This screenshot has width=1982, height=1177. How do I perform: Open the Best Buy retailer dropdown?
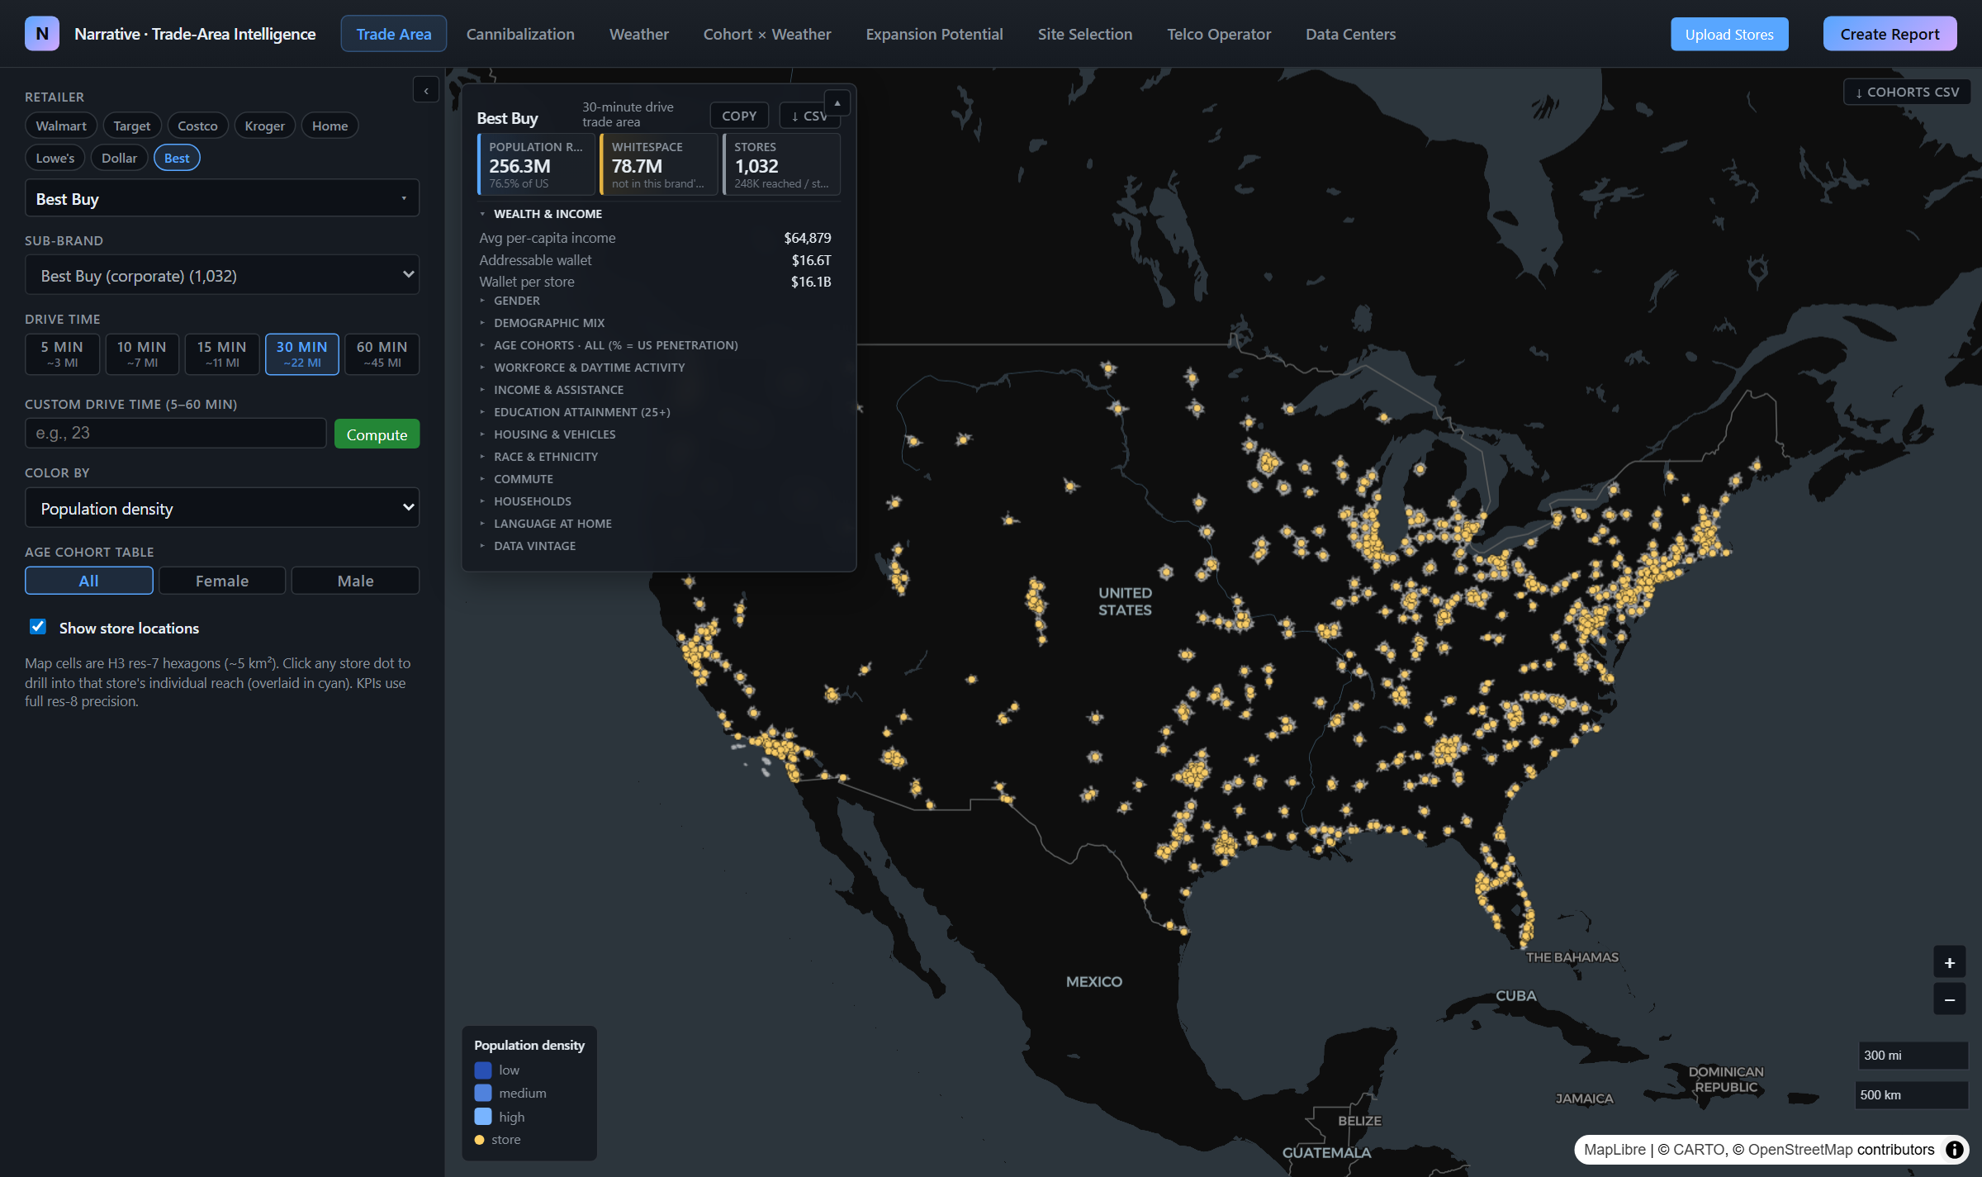tap(222, 198)
